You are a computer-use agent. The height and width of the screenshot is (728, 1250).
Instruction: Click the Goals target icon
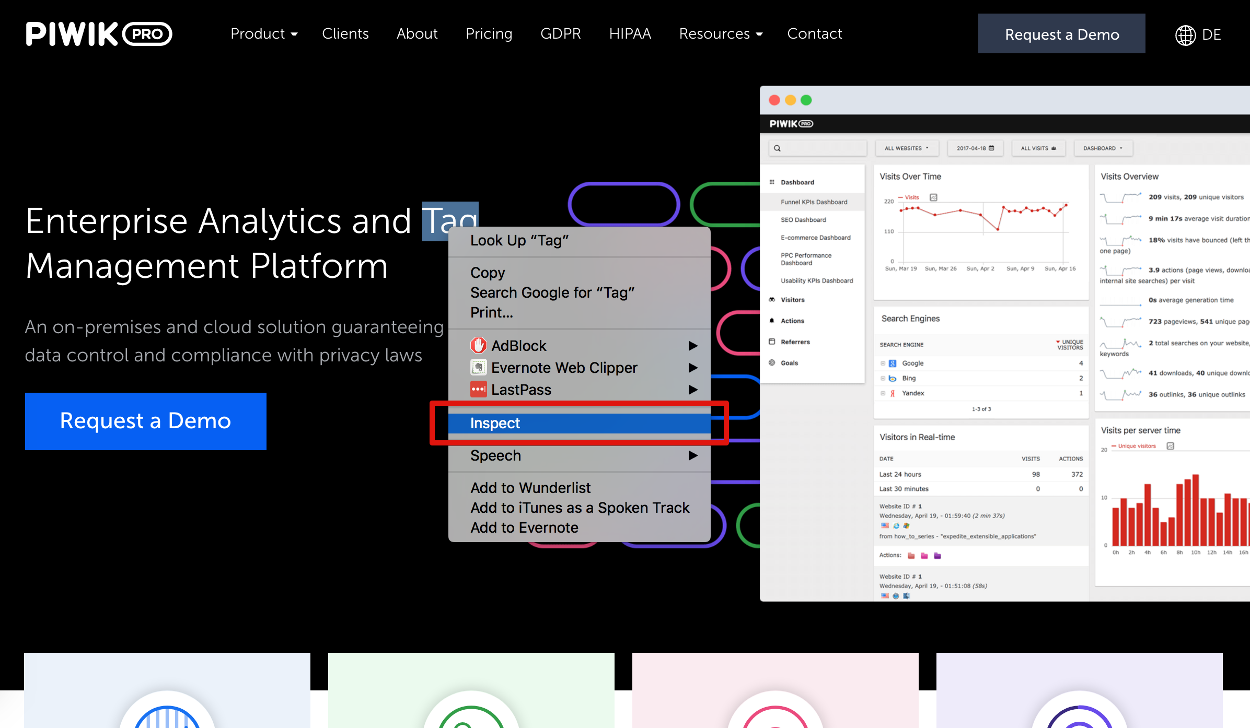point(772,362)
